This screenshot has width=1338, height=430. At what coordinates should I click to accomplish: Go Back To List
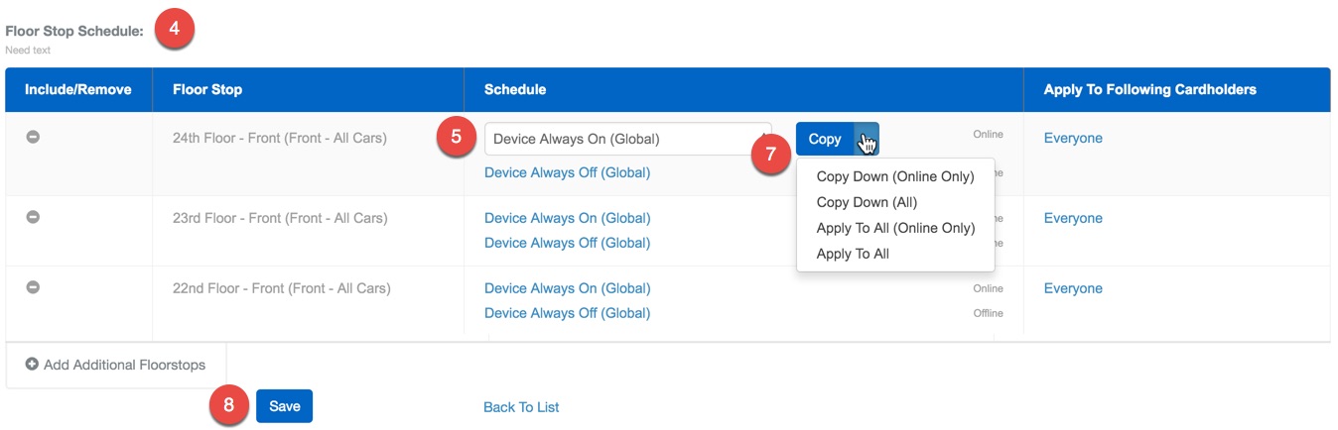[521, 407]
